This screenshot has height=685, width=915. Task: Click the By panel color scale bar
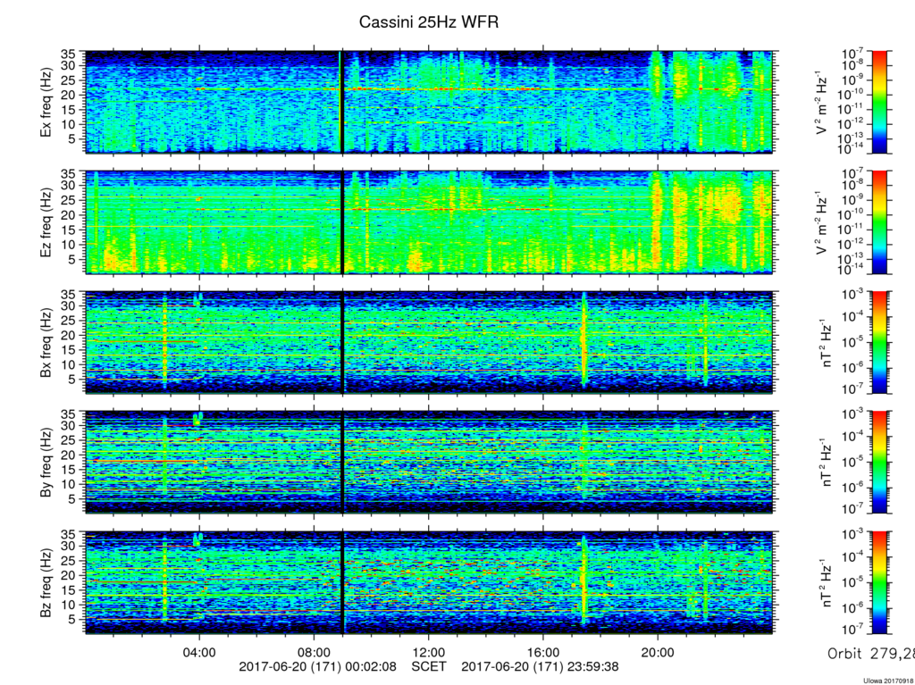coord(879,462)
